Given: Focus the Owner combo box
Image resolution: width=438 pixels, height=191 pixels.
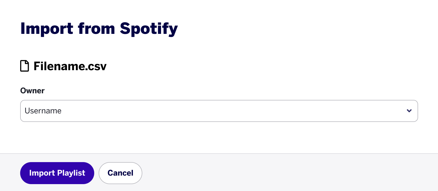Looking at the screenshot, I should (219, 111).
